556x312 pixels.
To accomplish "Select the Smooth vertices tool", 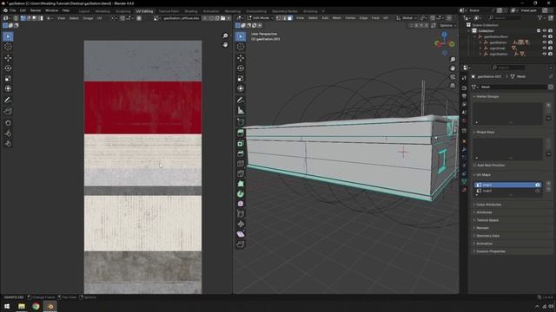I will pos(241,205).
